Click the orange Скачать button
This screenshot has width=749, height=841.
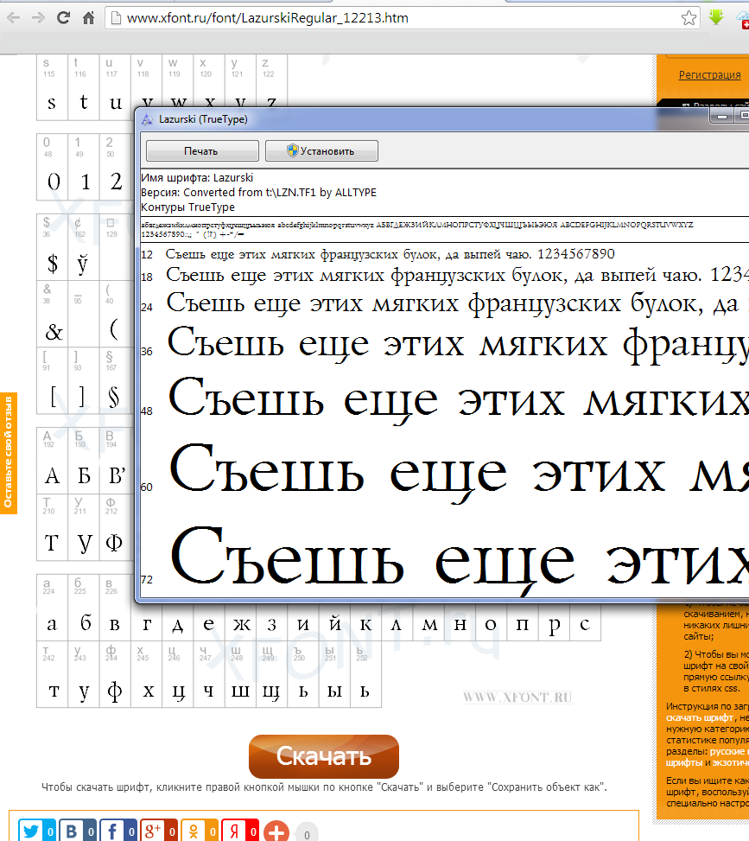[x=324, y=756]
